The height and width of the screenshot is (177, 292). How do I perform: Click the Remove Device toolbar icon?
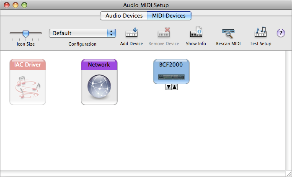click(164, 33)
